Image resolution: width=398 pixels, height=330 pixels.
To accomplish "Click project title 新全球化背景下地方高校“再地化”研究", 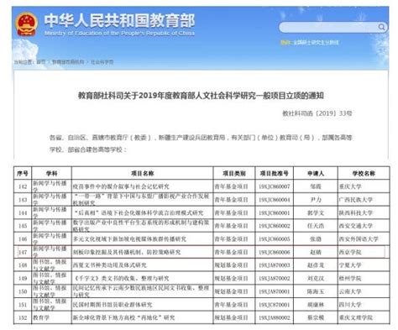I will (x=123, y=317).
